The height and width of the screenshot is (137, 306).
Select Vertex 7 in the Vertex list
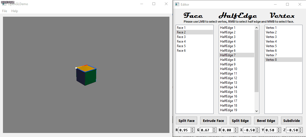tap(283, 55)
